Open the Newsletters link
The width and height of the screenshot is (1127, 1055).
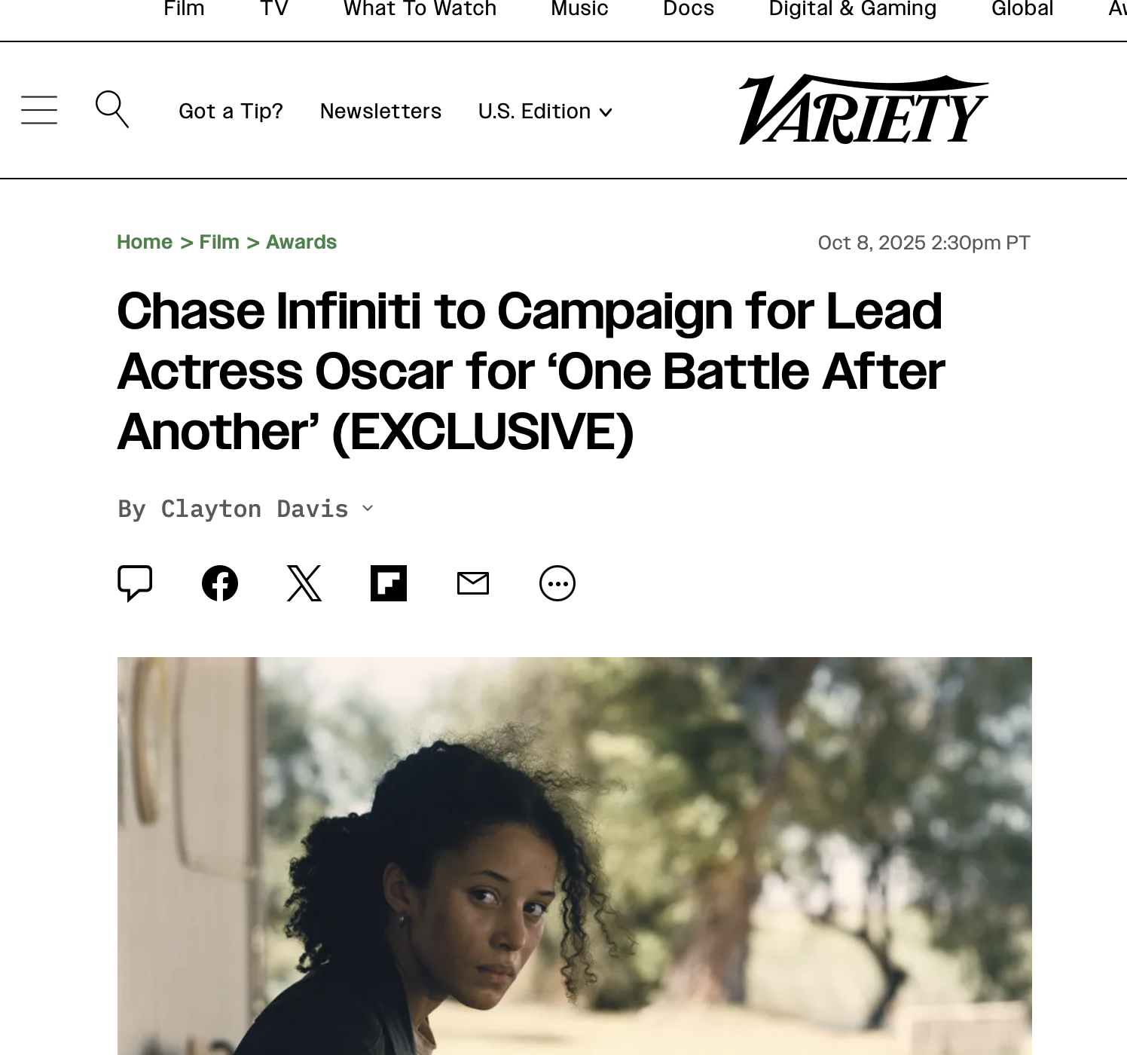[x=380, y=112]
